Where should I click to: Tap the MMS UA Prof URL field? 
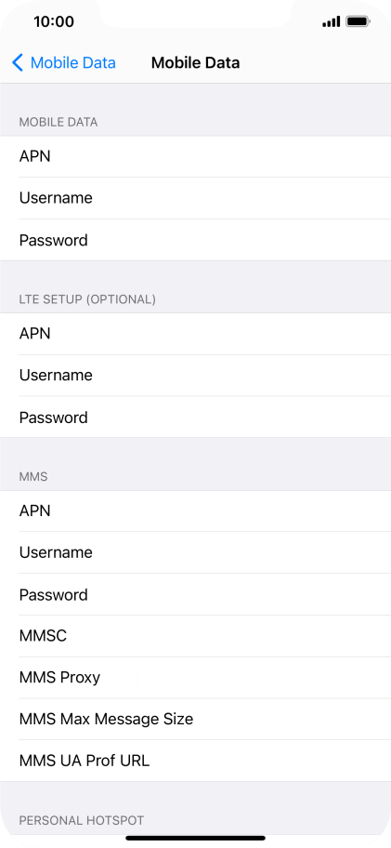click(195, 761)
